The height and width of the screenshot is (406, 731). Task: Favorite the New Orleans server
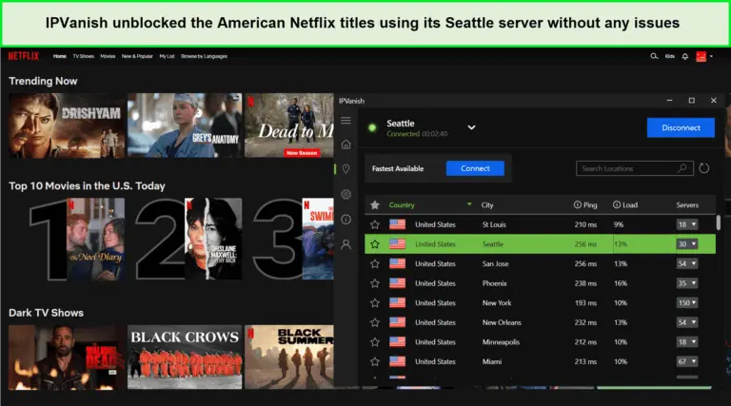(375, 322)
